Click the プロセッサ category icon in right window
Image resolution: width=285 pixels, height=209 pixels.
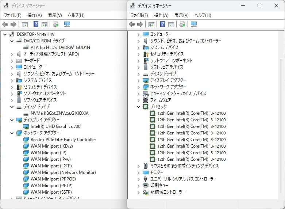[146, 106]
